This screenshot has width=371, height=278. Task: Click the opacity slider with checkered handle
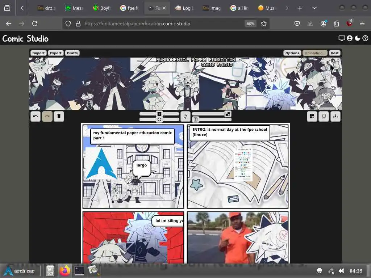pyautogui.click(x=212, y=114)
